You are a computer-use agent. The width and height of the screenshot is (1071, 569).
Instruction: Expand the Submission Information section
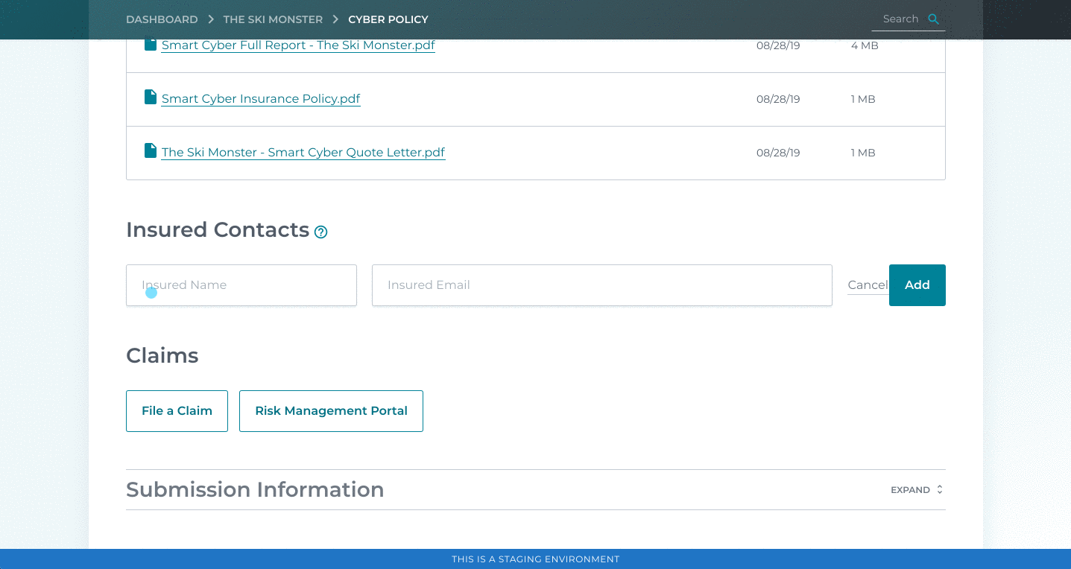(x=917, y=490)
